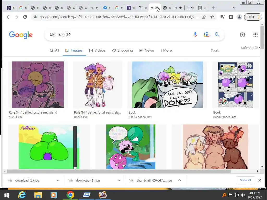This screenshot has width=267, height=200.
Task: Dismiss the downloads bar
Action: 259,180
